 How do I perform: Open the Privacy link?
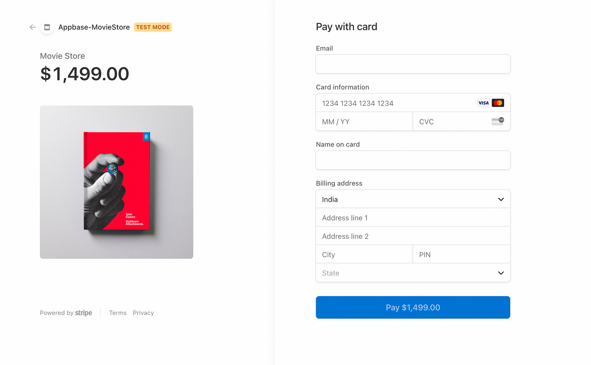tap(143, 313)
